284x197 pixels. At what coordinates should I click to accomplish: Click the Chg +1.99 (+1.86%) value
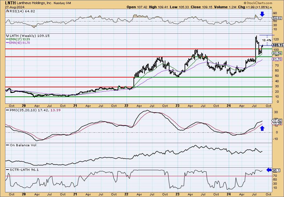click(254, 7)
